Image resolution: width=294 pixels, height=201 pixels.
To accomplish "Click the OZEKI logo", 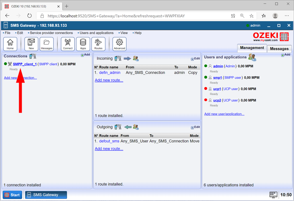I will (270, 37).
